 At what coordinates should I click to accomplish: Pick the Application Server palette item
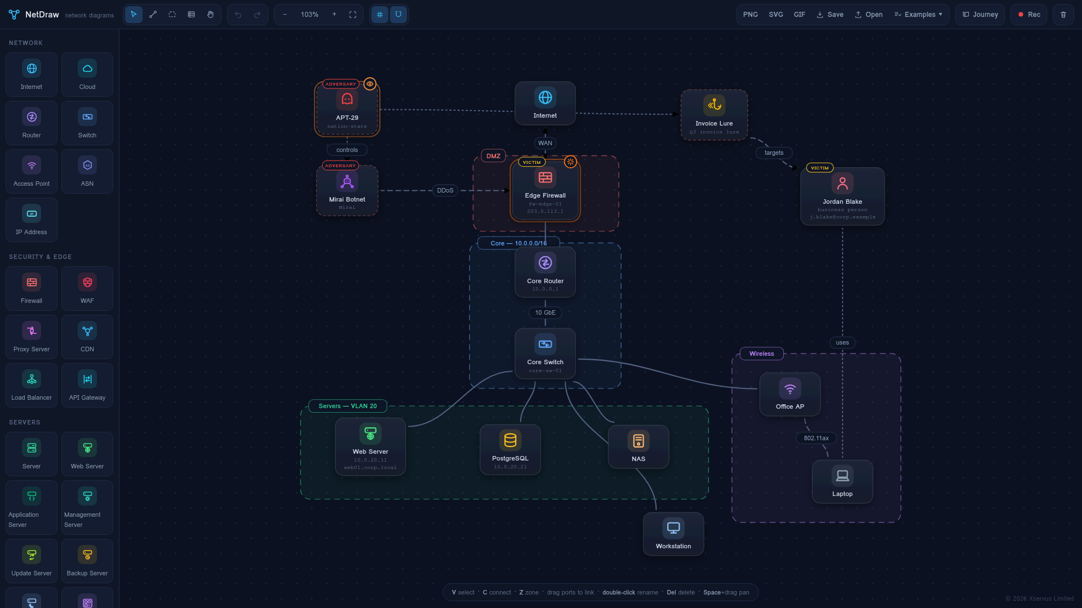coord(32,508)
